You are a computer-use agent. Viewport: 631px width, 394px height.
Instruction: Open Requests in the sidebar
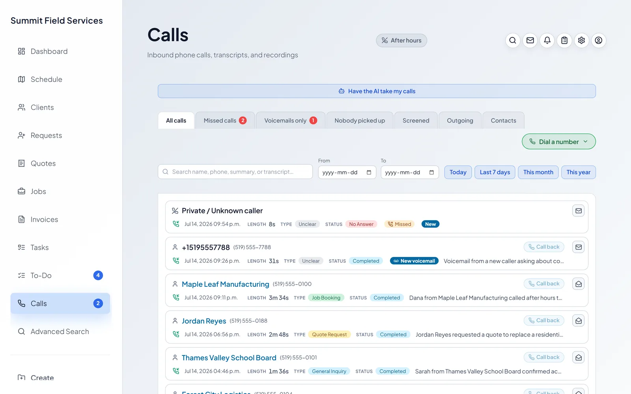click(x=60, y=135)
